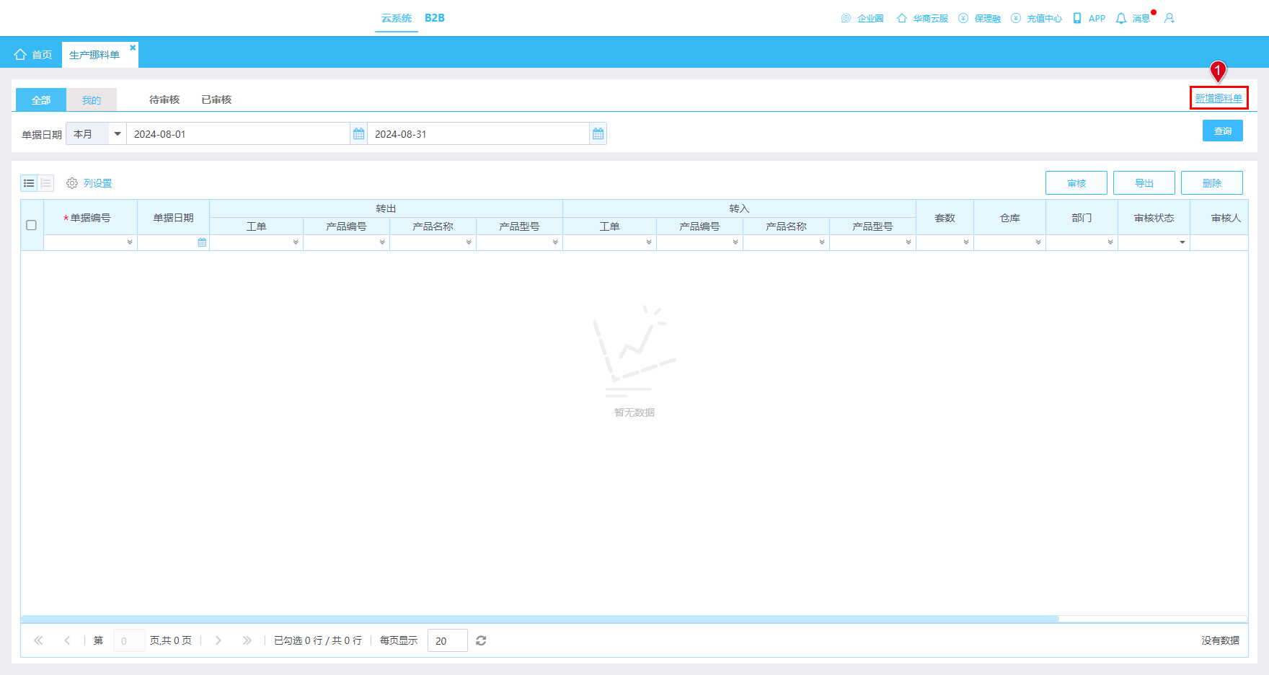Click the 2024-08-01 start date field
Viewport: 1269px width, 675px height.
tap(238, 134)
